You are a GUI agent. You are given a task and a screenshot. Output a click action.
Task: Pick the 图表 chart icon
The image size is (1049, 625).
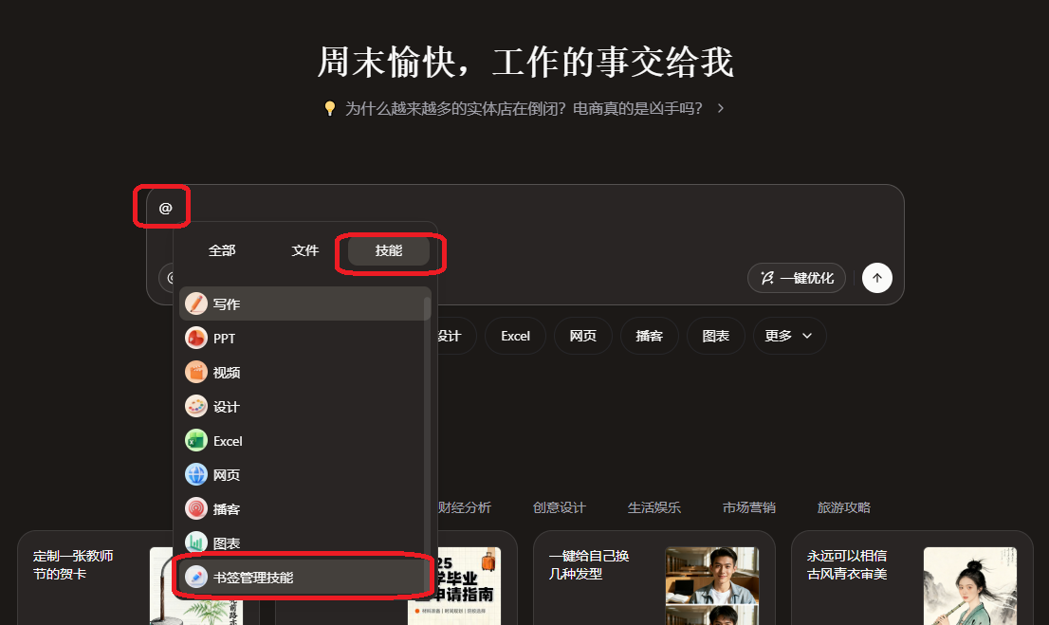[196, 543]
